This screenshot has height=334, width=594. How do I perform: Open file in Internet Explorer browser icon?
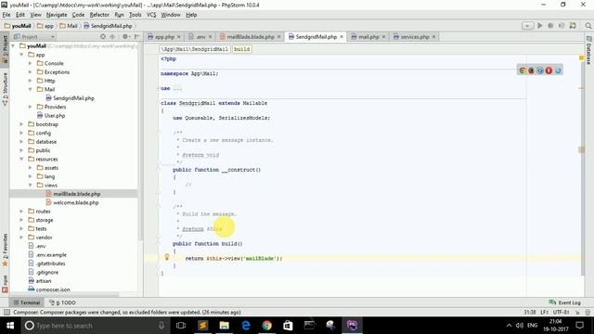coord(558,71)
